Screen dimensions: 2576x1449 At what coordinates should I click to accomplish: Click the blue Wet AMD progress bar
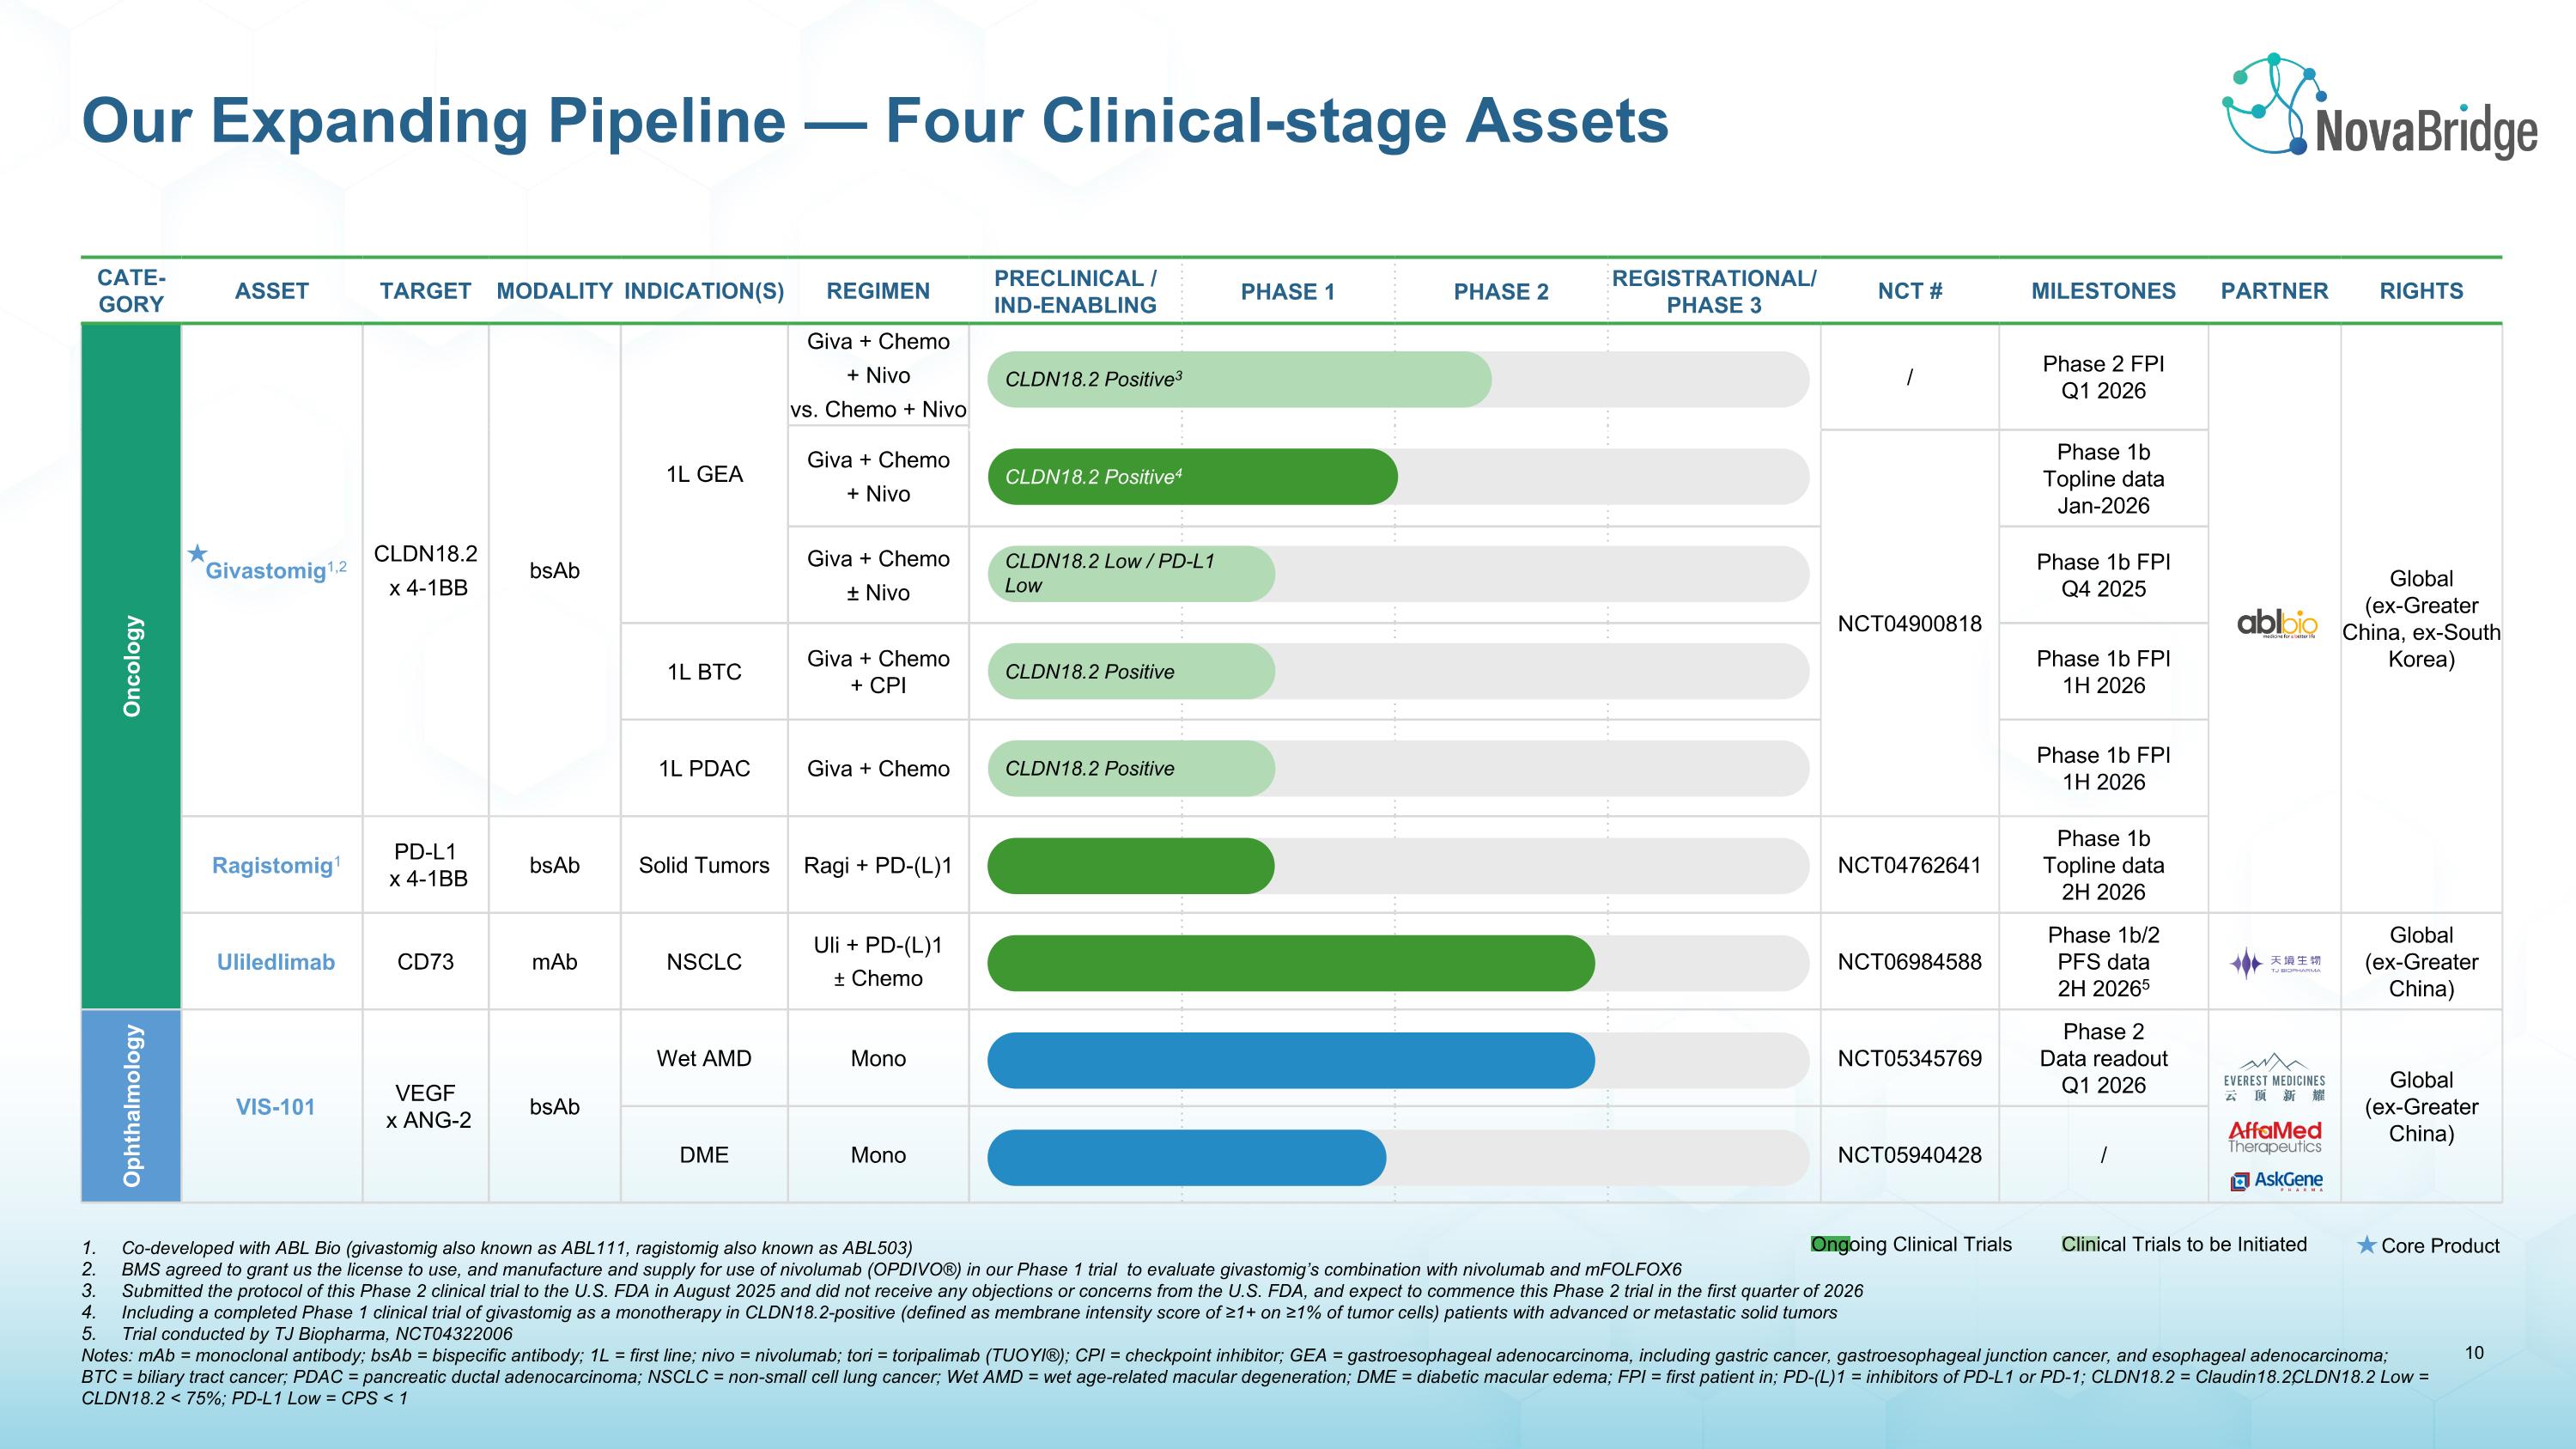coord(1290,1060)
